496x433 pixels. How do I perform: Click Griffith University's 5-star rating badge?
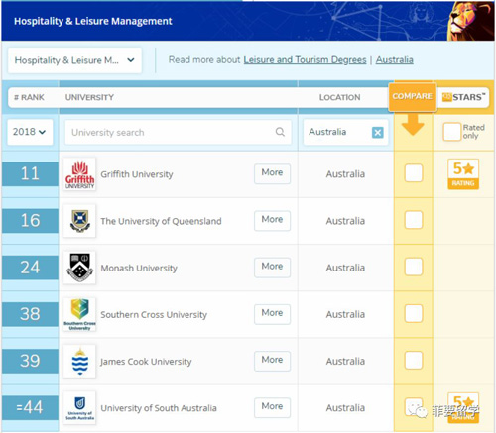[463, 174]
